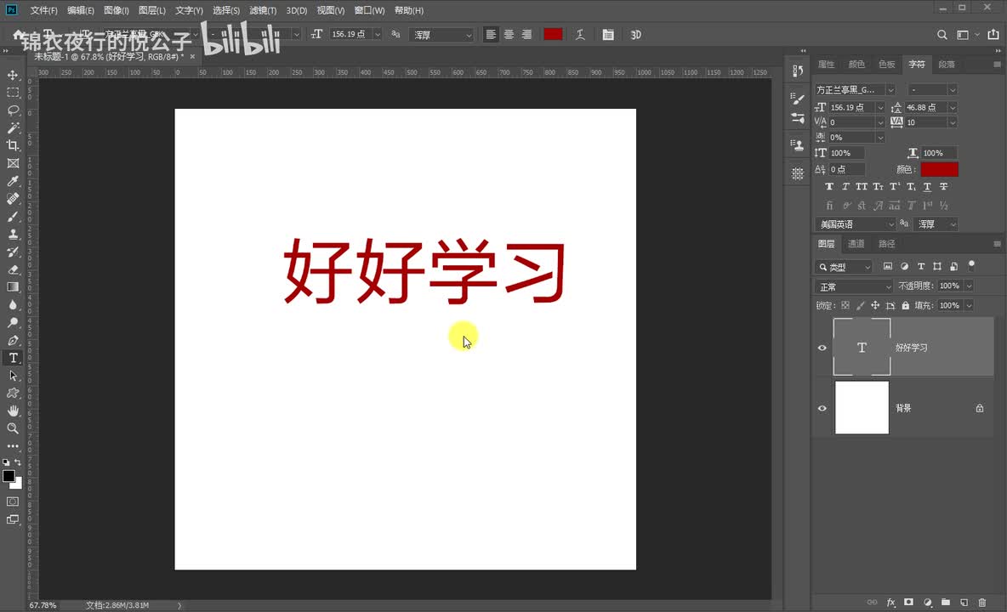Toggle underline in Character panel
Screen dimensions: 1007x612
(927, 187)
